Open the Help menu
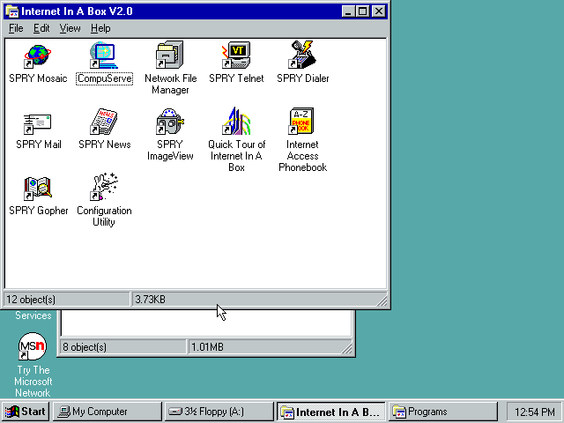The height and width of the screenshot is (423, 564). [100, 28]
